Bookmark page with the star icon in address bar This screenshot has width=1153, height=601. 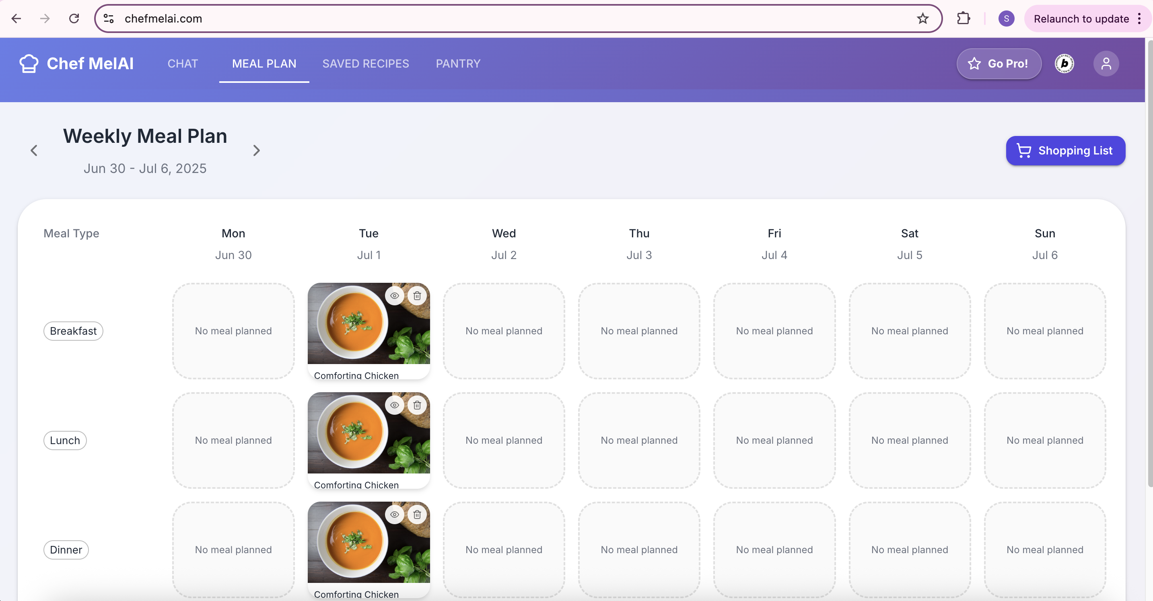tap(922, 19)
